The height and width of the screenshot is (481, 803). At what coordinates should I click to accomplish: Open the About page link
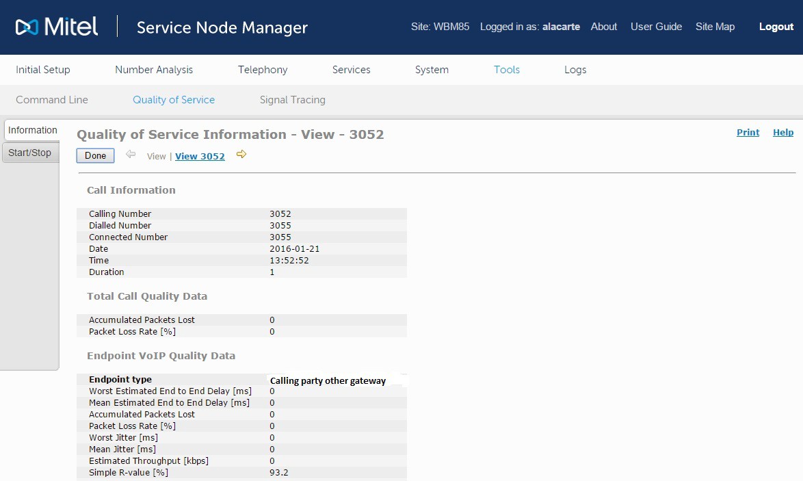coord(604,27)
